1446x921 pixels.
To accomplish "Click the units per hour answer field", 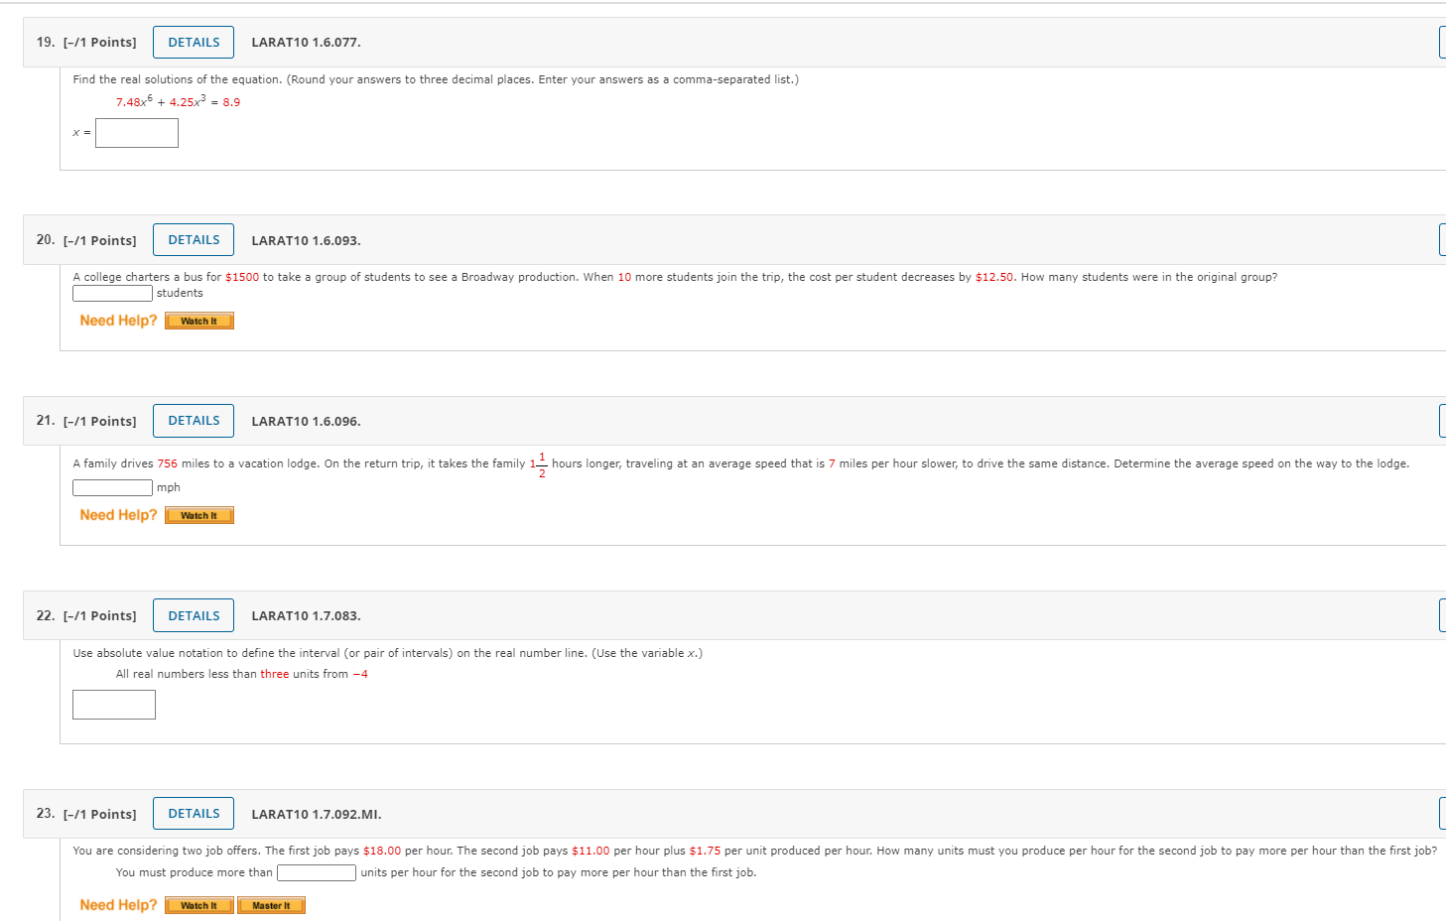I will coord(317,872).
